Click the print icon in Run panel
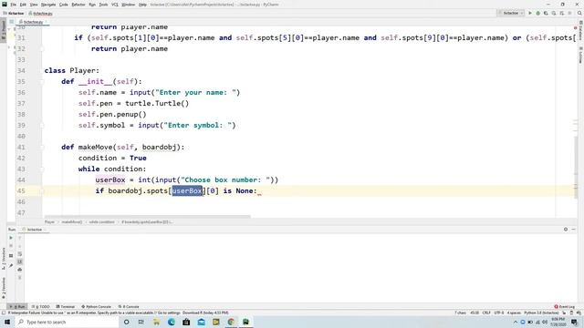This screenshot has height=328, width=584. (x=20, y=270)
